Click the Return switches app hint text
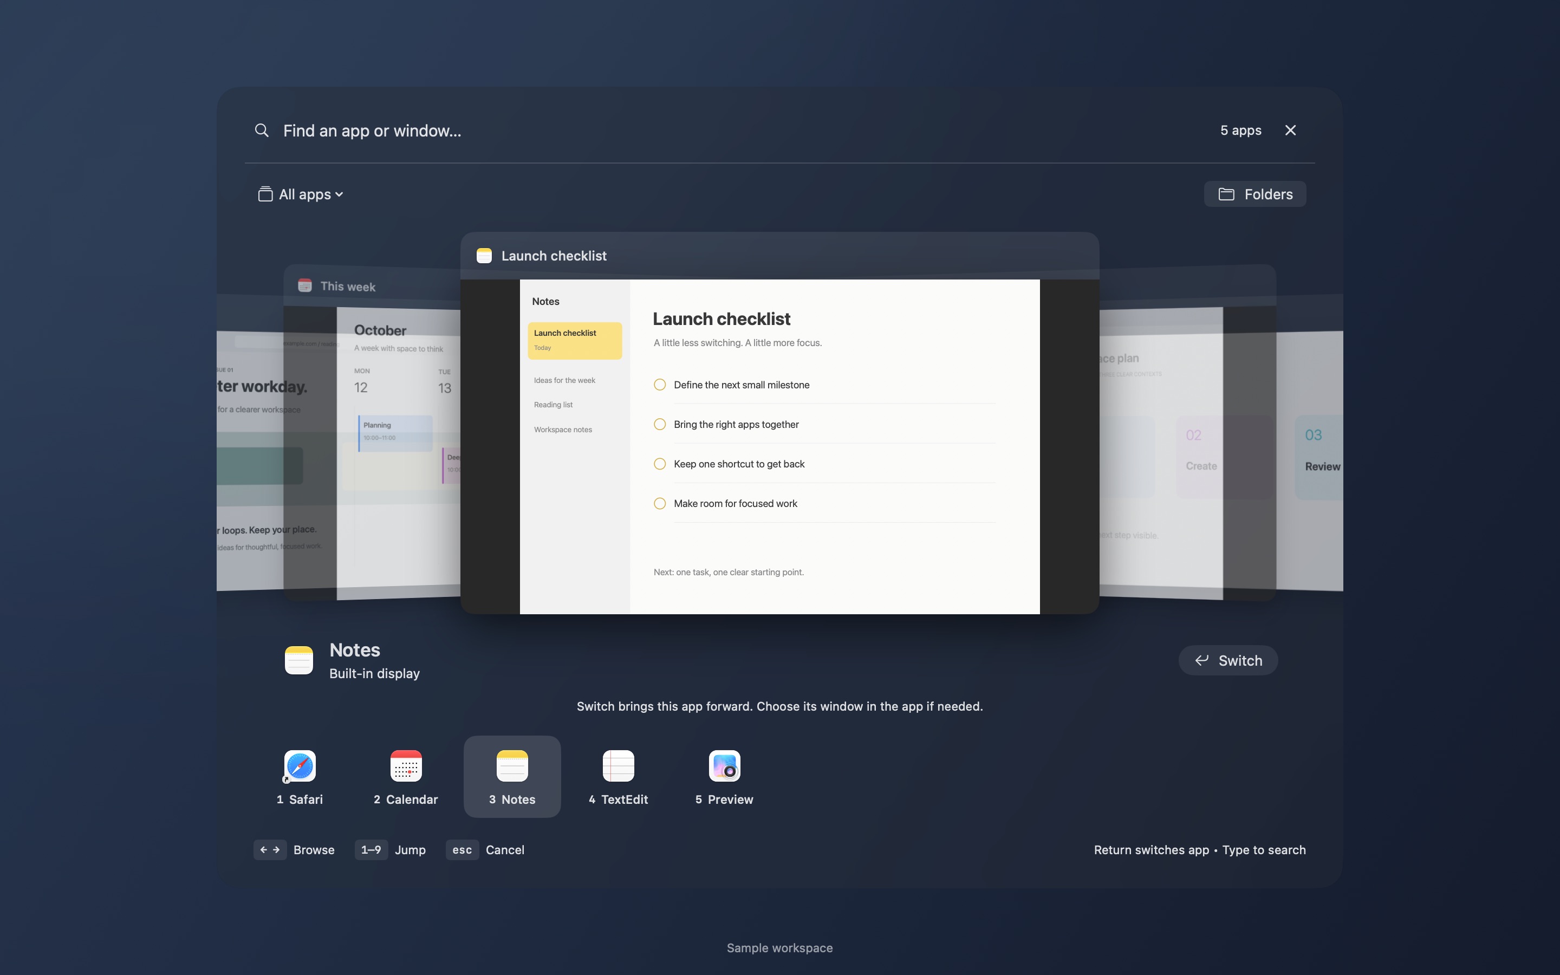This screenshot has width=1560, height=975. coord(1151,850)
